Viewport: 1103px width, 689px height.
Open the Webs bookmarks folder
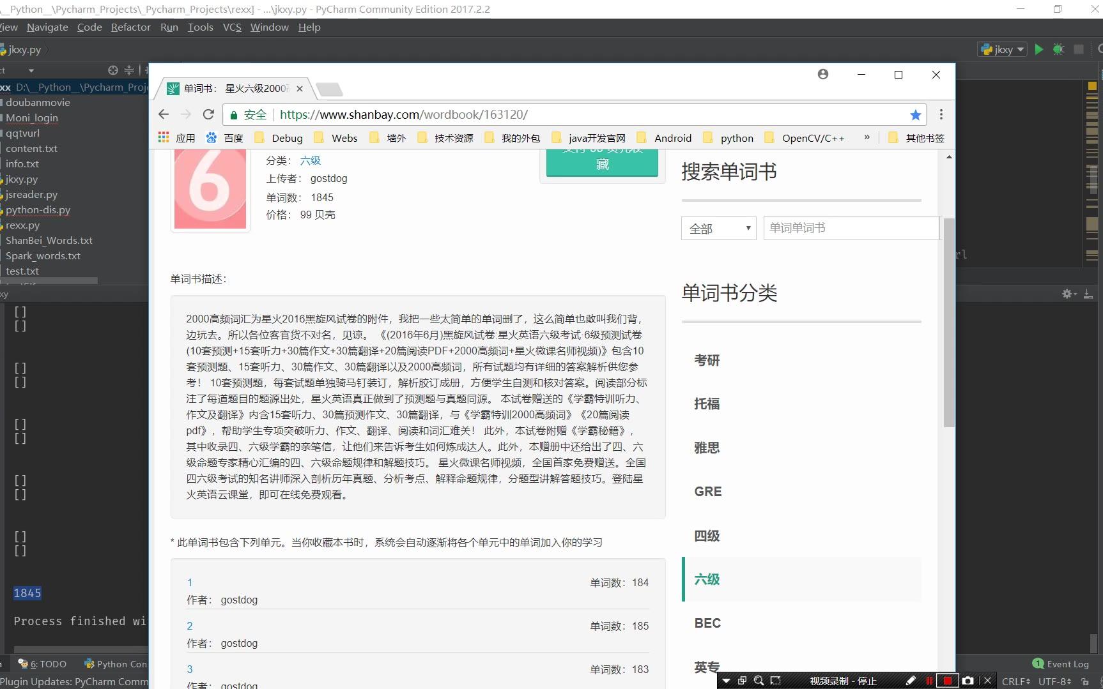336,138
